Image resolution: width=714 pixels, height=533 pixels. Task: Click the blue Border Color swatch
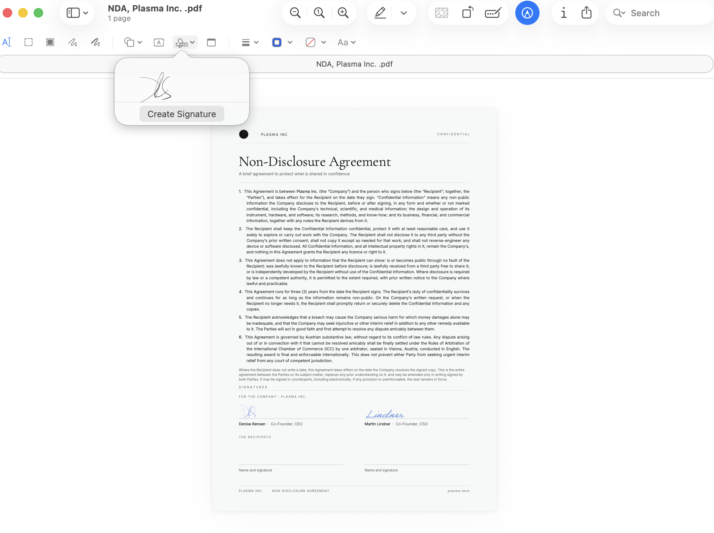click(277, 42)
